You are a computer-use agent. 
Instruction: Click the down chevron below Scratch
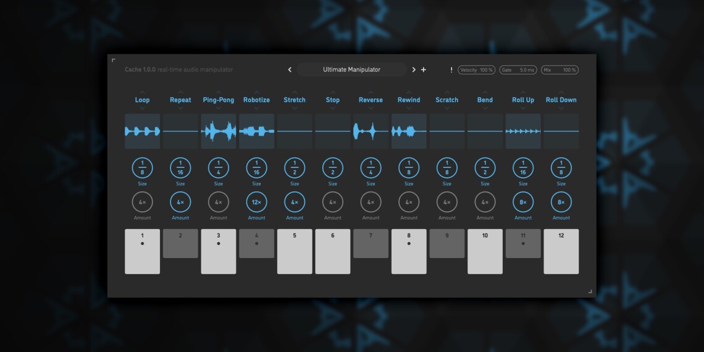447,108
